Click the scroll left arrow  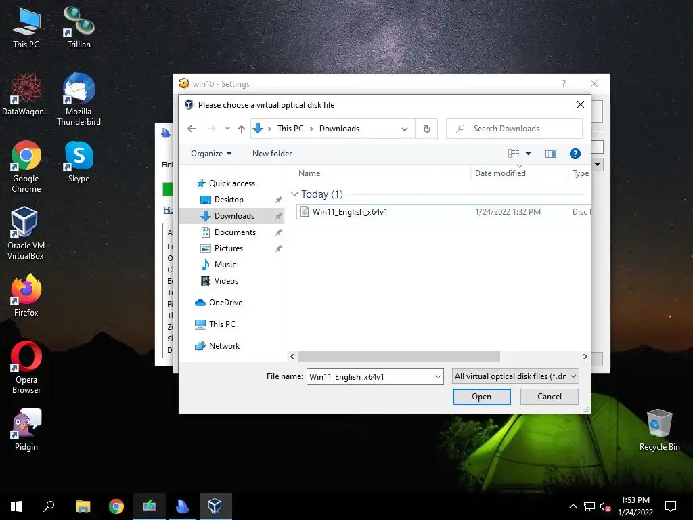[292, 356]
